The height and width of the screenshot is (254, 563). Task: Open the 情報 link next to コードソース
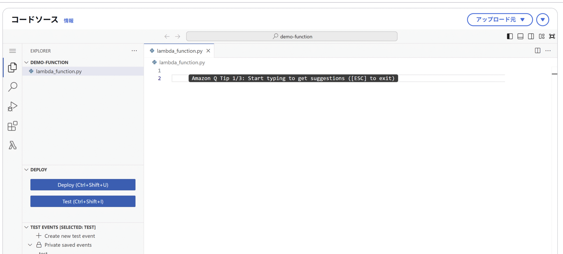(68, 20)
